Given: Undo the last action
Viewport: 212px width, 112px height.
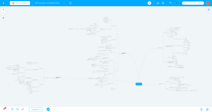Looking at the screenshot, I should coord(170,3).
